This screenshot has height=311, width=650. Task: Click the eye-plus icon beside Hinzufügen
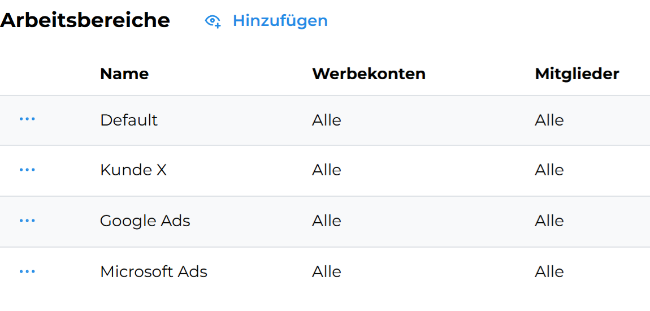click(213, 21)
